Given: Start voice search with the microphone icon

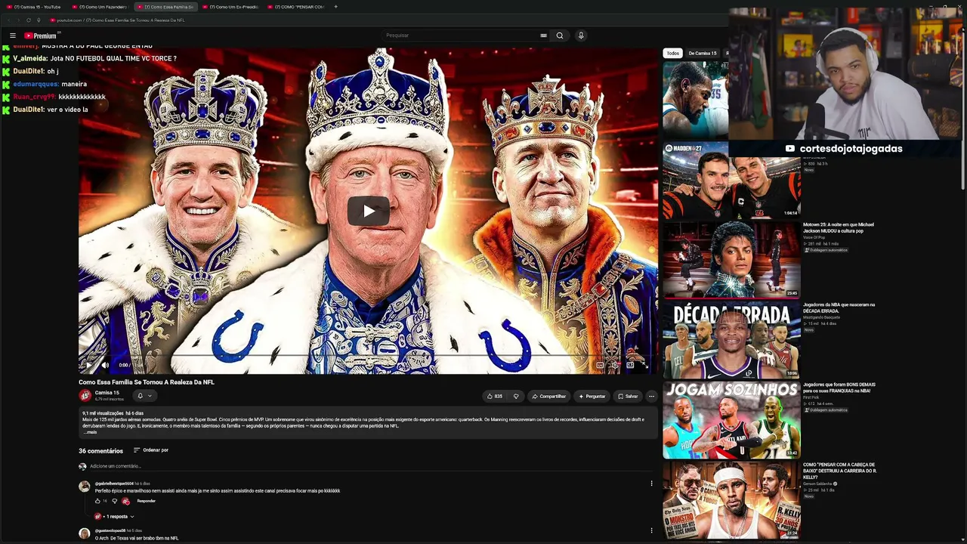Looking at the screenshot, I should point(581,36).
